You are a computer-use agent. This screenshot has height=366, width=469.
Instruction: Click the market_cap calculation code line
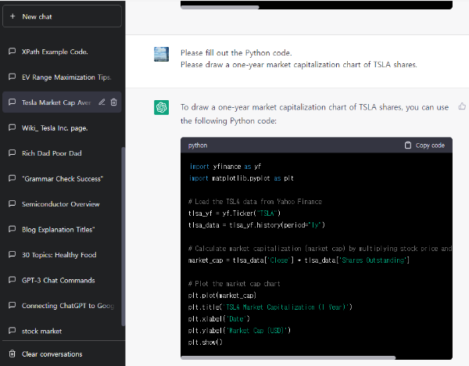(299, 260)
